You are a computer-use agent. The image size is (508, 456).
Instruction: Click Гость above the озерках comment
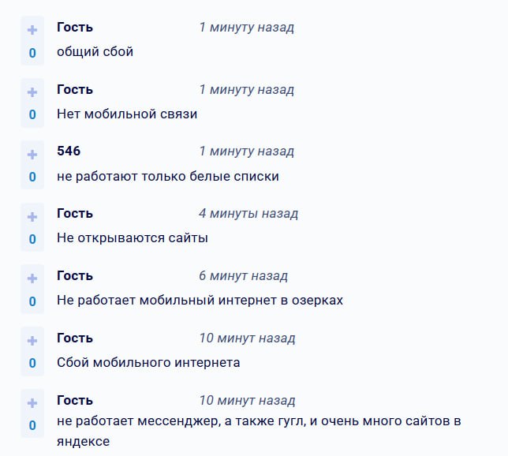(x=75, y=275)
